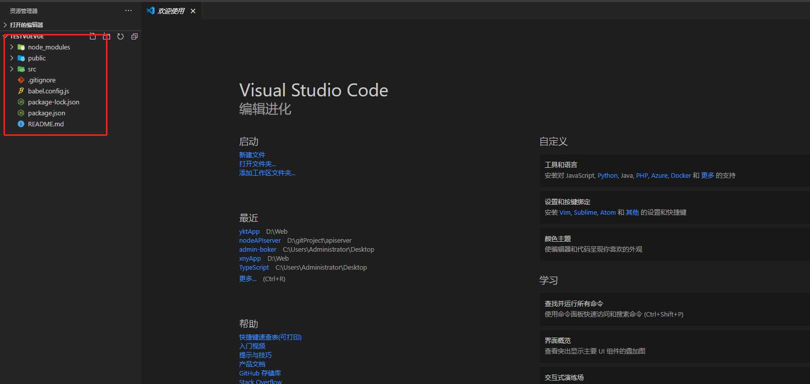
Task: Expand the public folder
Action: click(36, 58)
